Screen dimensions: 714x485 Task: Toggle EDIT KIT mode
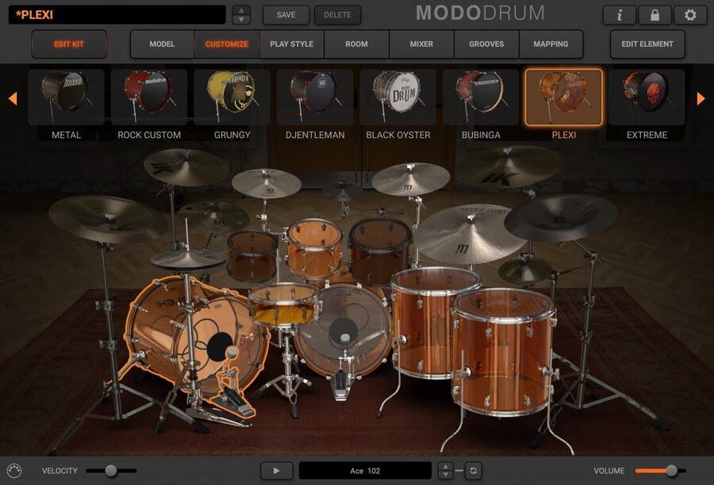tap(68, 44)
